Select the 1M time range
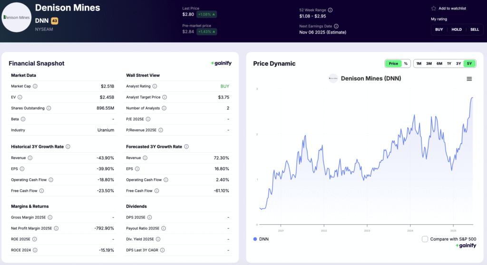The width and height of the screenshot is (487, 265). (x=419, y=64)
